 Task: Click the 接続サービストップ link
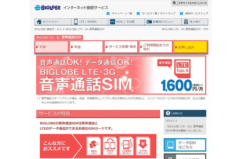(197, 14)
